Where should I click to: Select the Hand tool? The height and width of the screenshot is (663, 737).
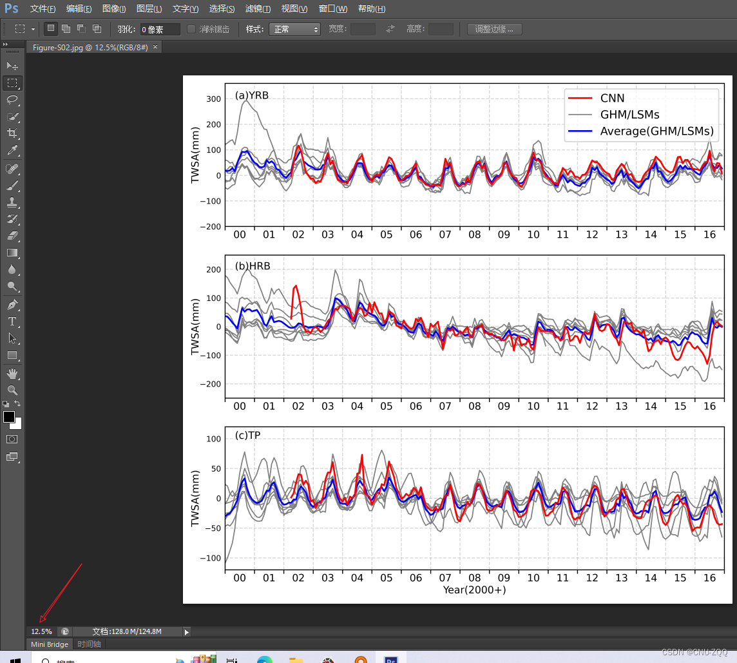12,374
